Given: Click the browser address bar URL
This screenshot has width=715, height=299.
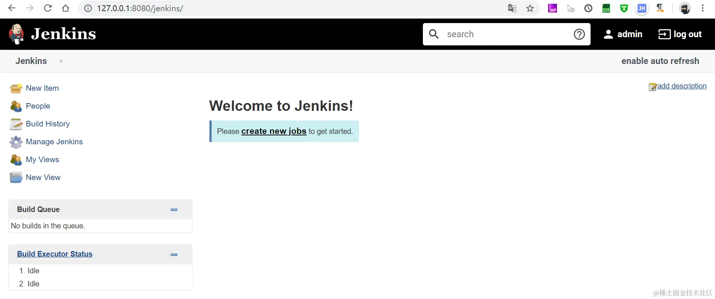Looking at the screenshot, I should [x=140, y=9].
